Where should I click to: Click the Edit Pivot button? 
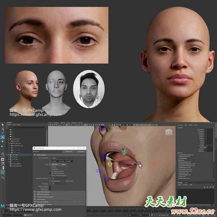point(55,164)
